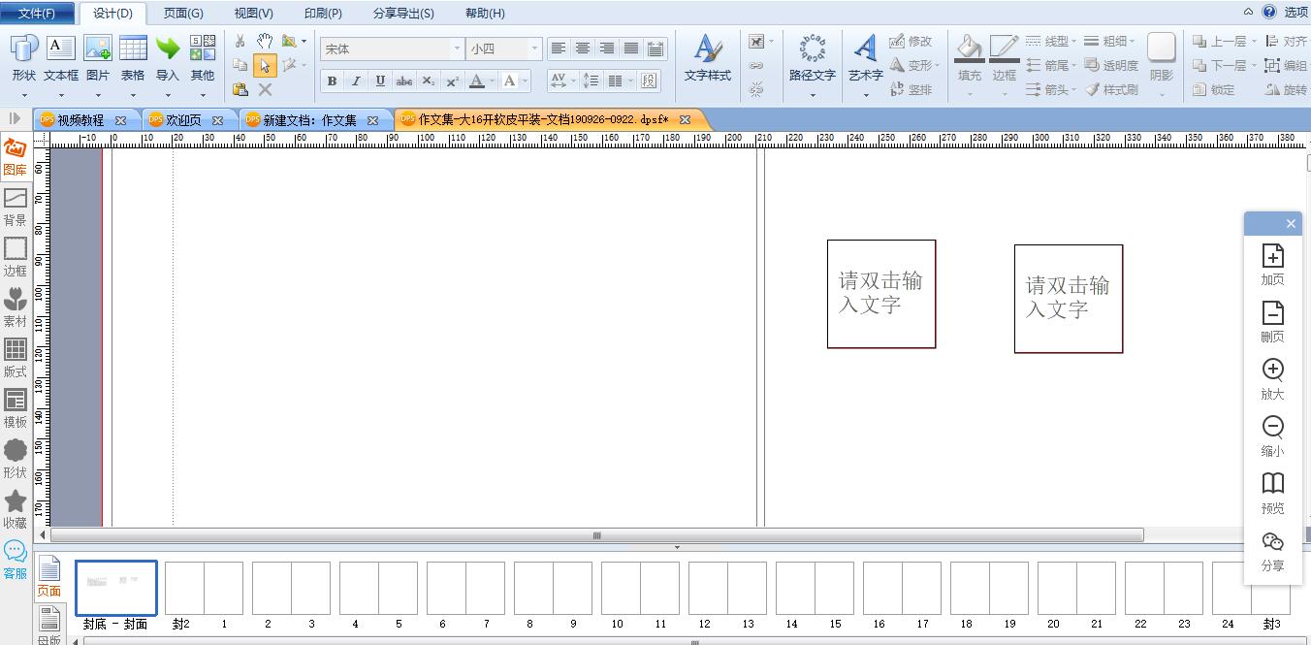Toggle strikethrough abc formatting
1311x645 pixels.
(404, 81)
